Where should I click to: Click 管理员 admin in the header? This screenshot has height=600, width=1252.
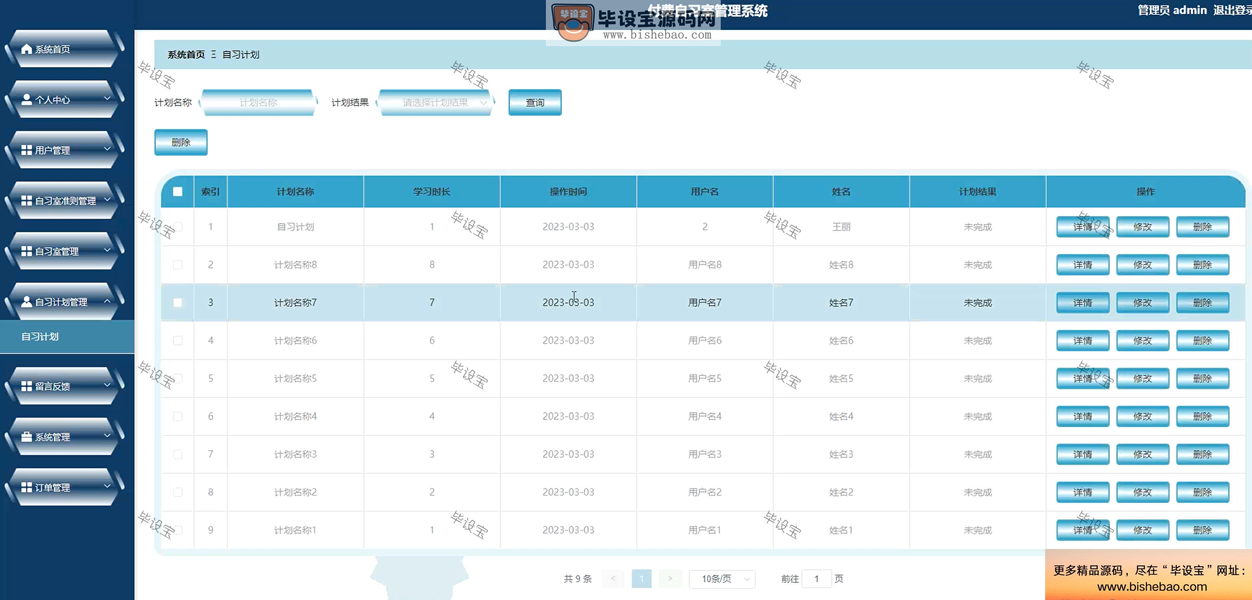pyautogui.click(x=1172, y=10)
